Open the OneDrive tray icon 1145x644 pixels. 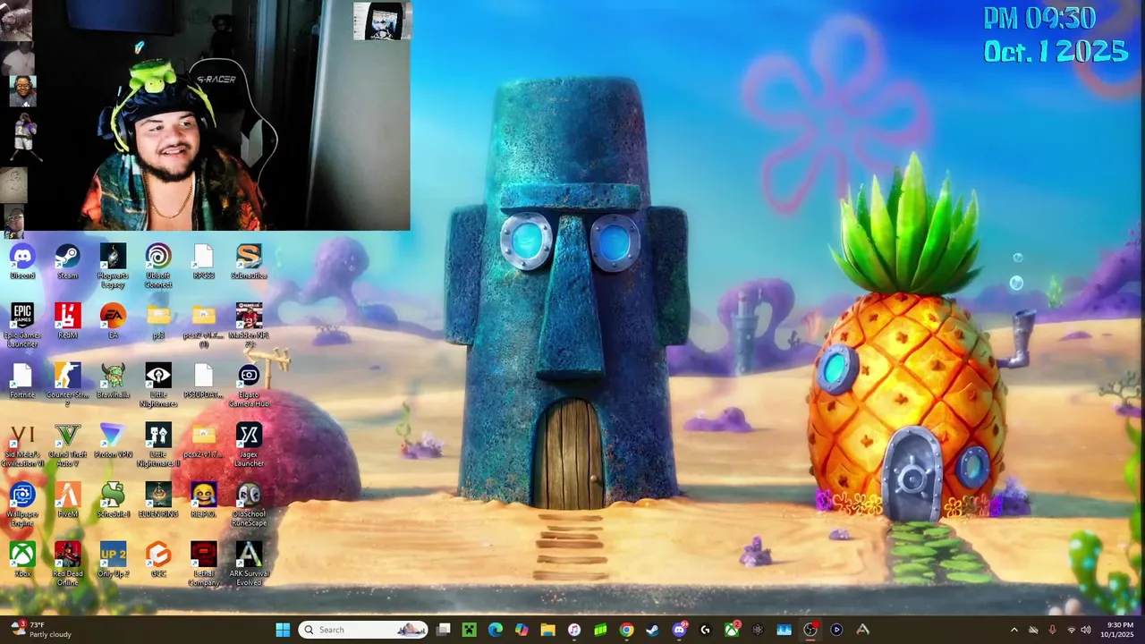[1033, 630]
